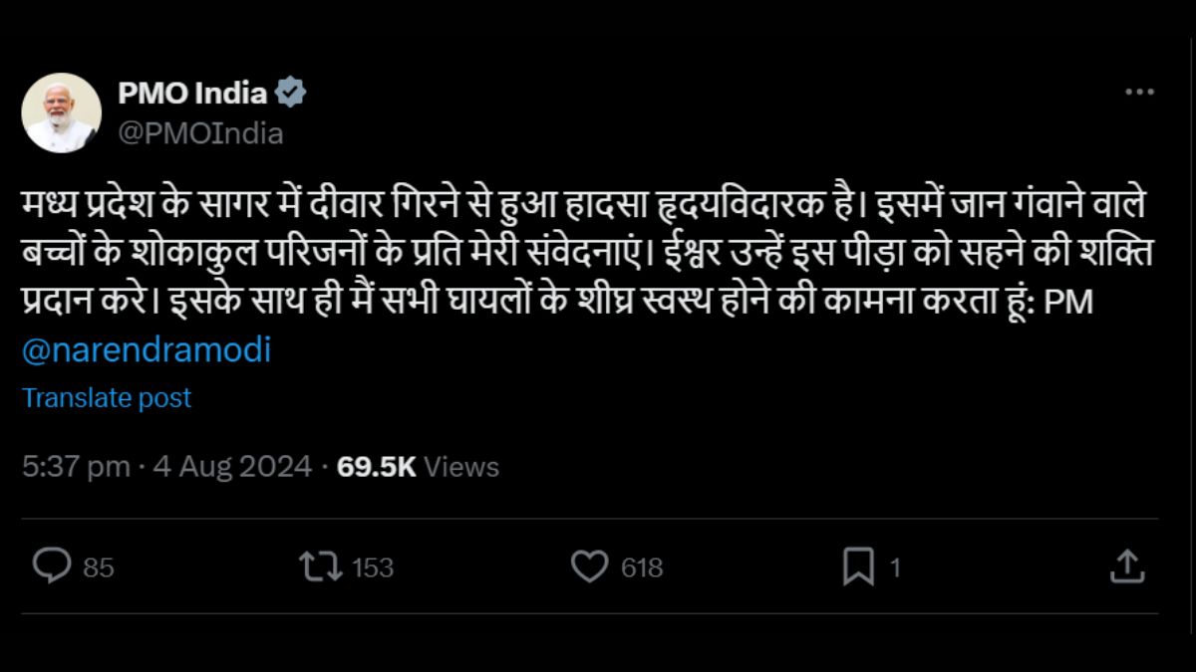This screenshot has height=672, width=1196.
Task: Open the @narendramodi mention link
Action: (147, 350)
